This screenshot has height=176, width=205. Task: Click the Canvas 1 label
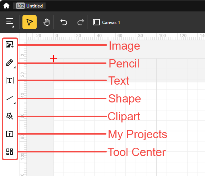(111, 22)
